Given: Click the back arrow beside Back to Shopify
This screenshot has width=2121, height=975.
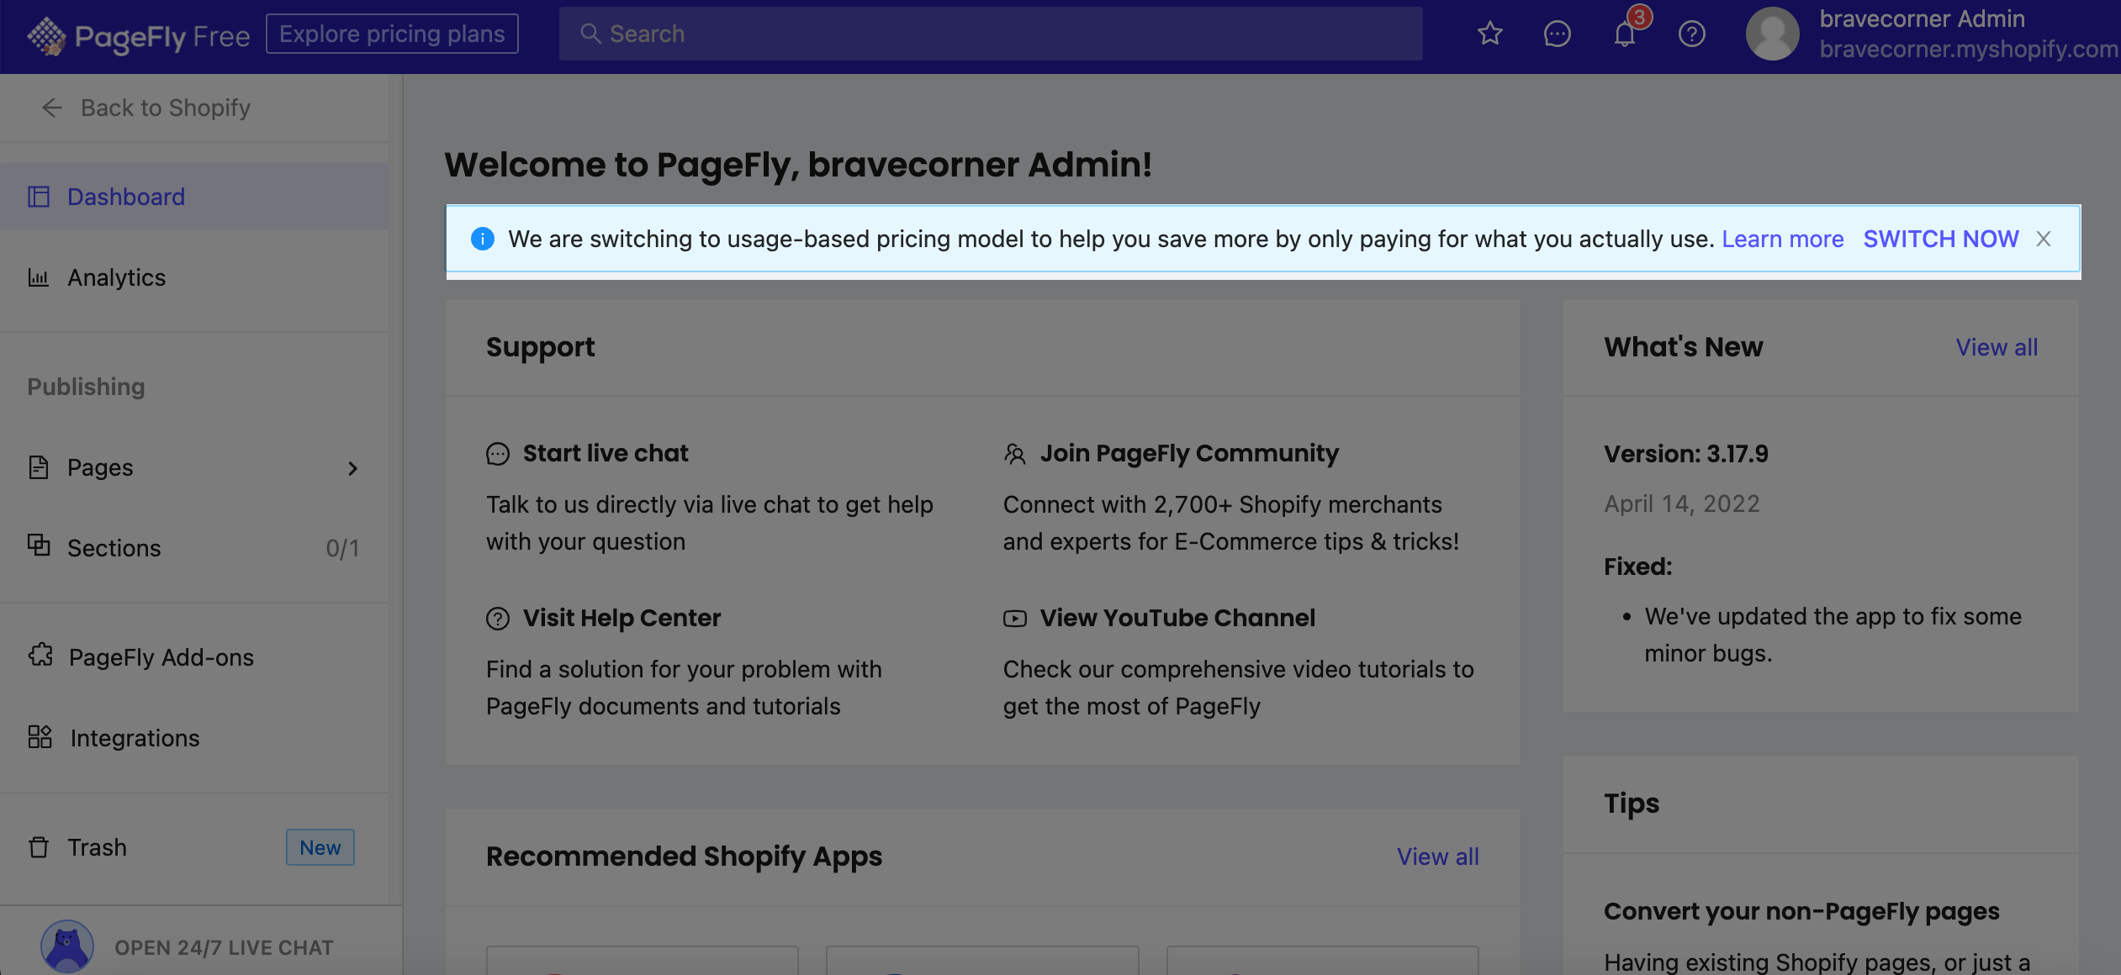Looking at the screenshot, I should point(52,108).
